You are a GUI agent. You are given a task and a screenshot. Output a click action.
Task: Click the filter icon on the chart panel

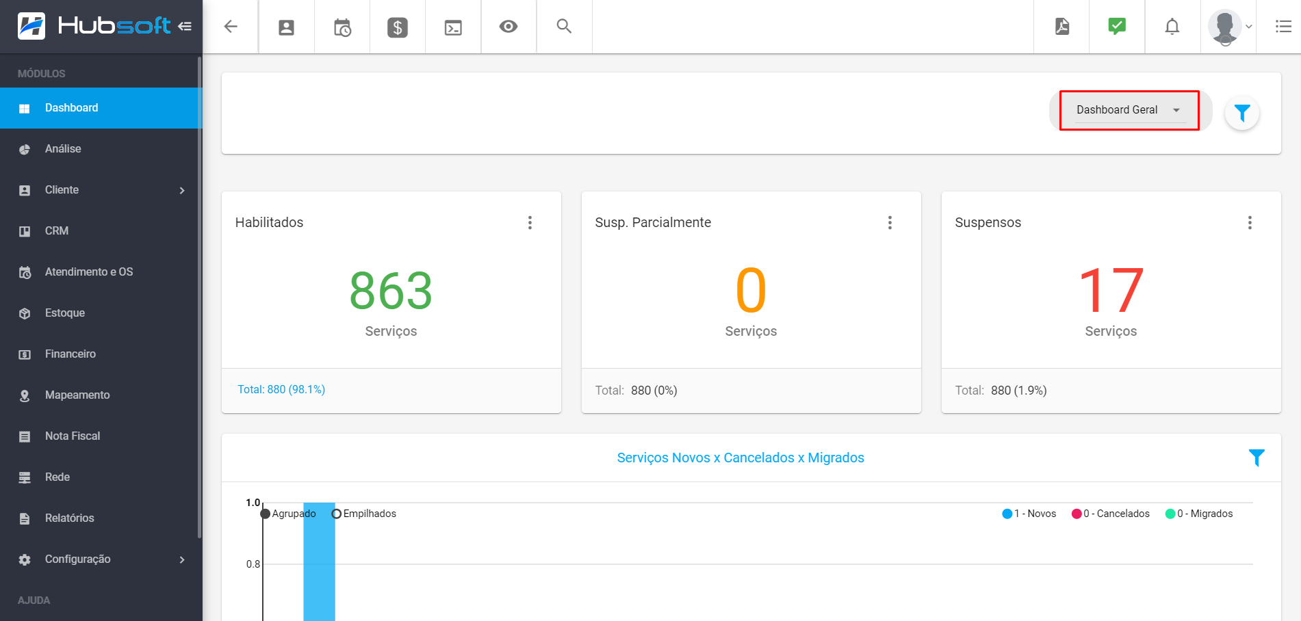click(x=1257, y=458)
